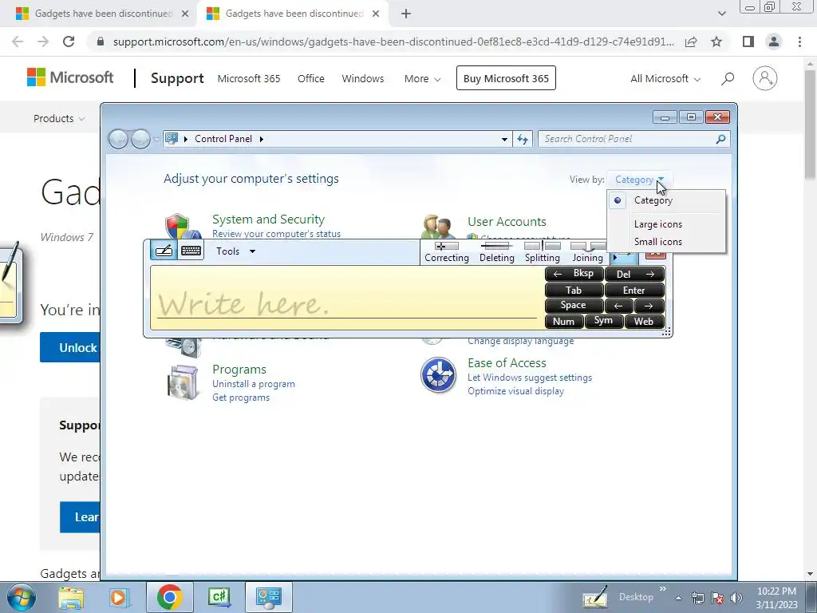Reload the page in Chrome
The height and width of the screenshot is (613, 817).
[69, 42]
